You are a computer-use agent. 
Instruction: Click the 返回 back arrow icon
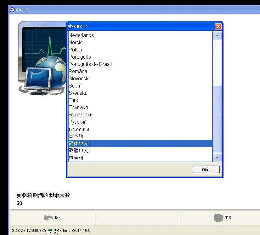click(x=48, y=217)
